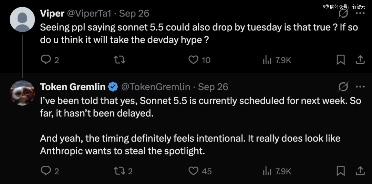The image size is (372, 184).
Task: Open more options on Token Gremlin's reply
Action: point(360,87)
